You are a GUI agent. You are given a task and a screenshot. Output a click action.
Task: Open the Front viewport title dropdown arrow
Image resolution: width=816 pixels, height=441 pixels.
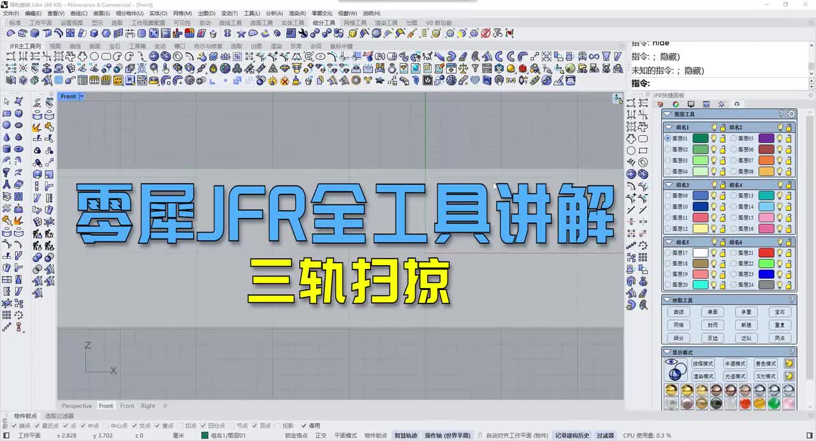(x=82, y=96)
